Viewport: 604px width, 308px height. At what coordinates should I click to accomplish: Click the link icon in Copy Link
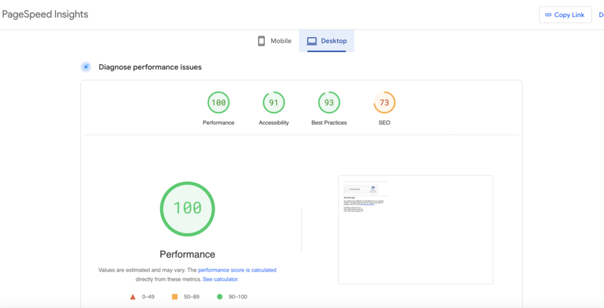(x=548, y=15)
